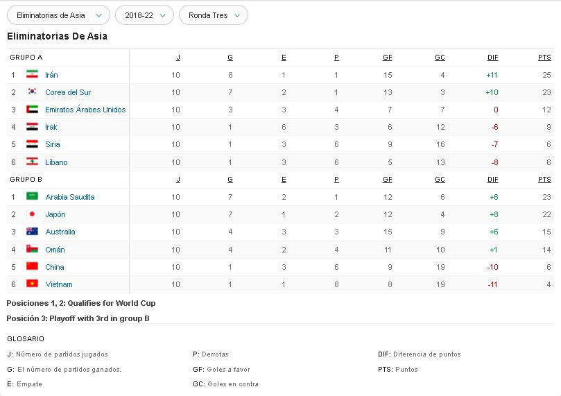Open the Vietnam team link
This screenshot has width=561, height=396.
(59, 284)
